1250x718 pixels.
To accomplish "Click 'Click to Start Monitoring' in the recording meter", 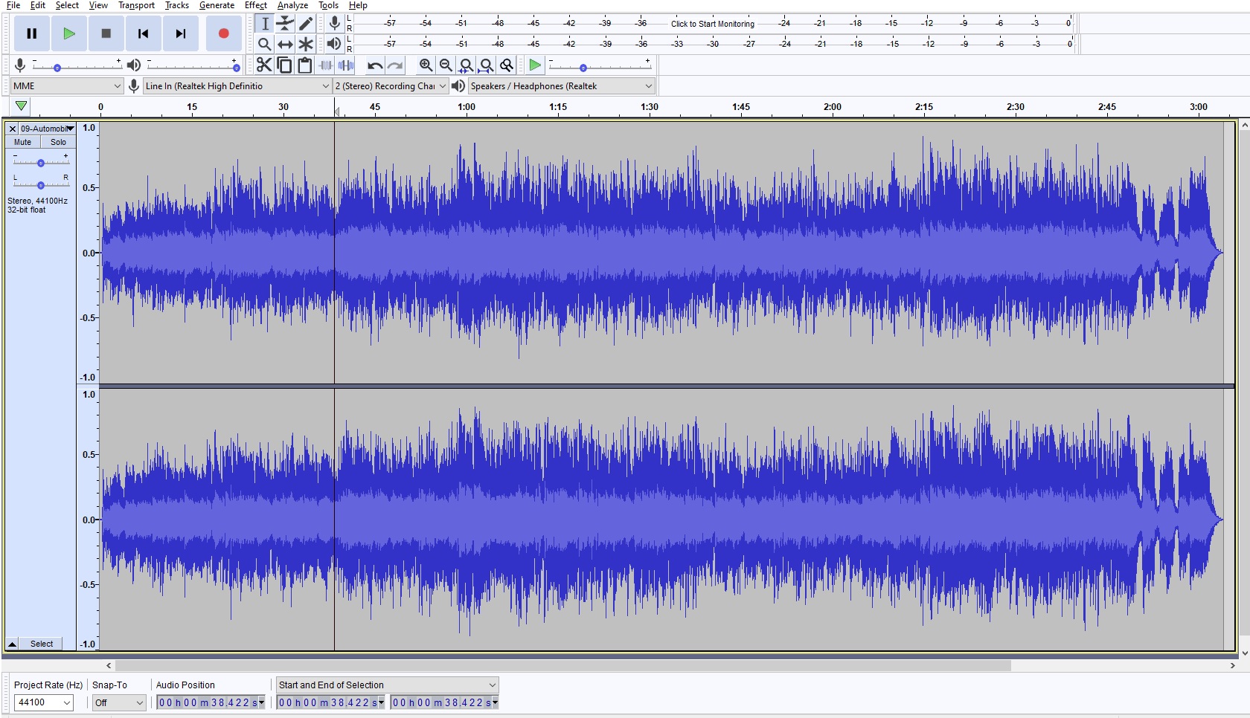I will (712, 24).
